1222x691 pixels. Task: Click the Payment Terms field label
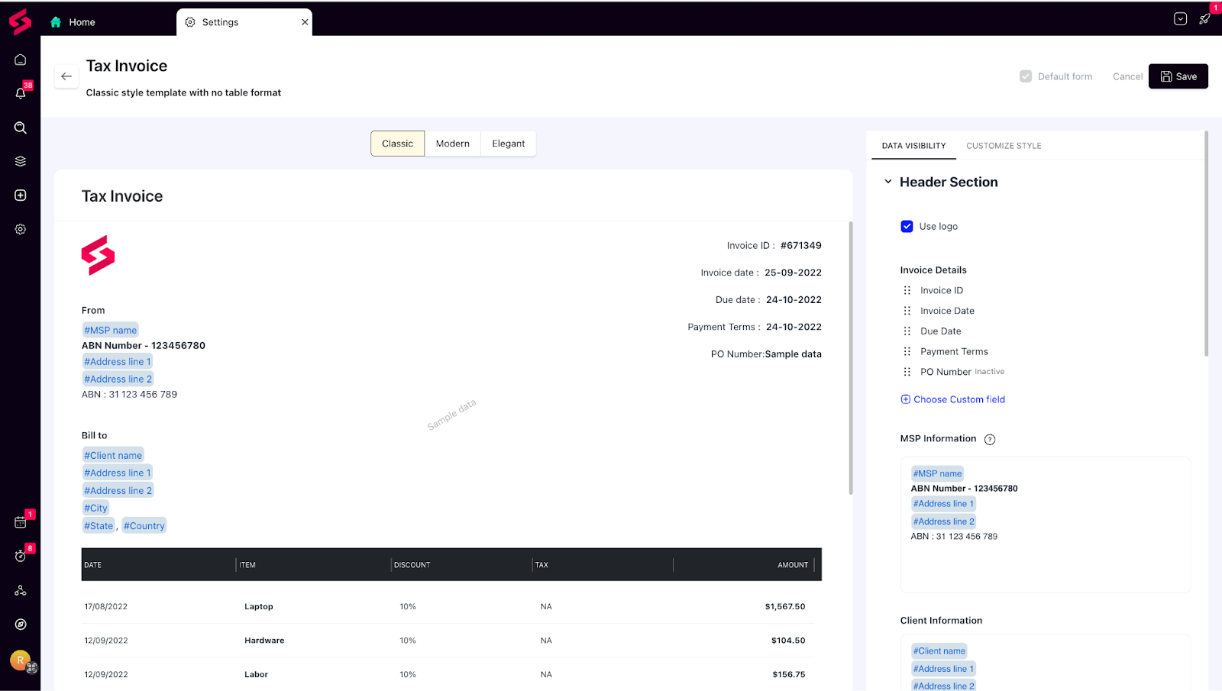pyautogui.click(x=955, y=351)
